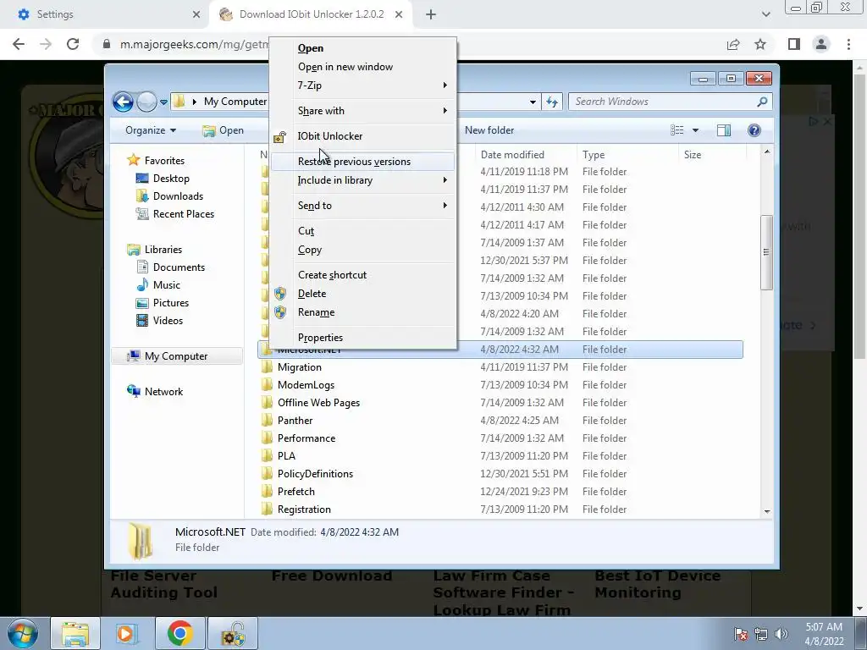Bookmark this page with the star icon
867x650 pixels.
coord(761,44)
